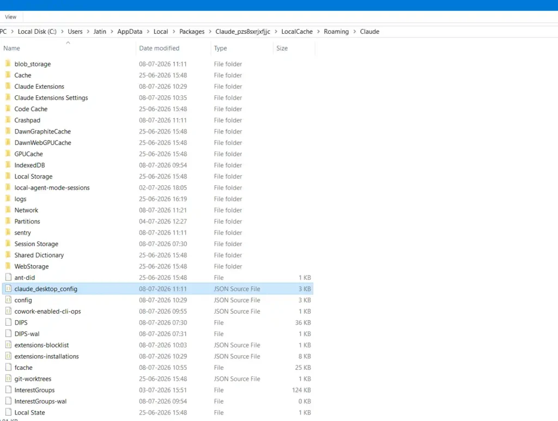Screen dimensions: 558x421
Task: Select the InterestGroups-wal file name
Action: 40,401
